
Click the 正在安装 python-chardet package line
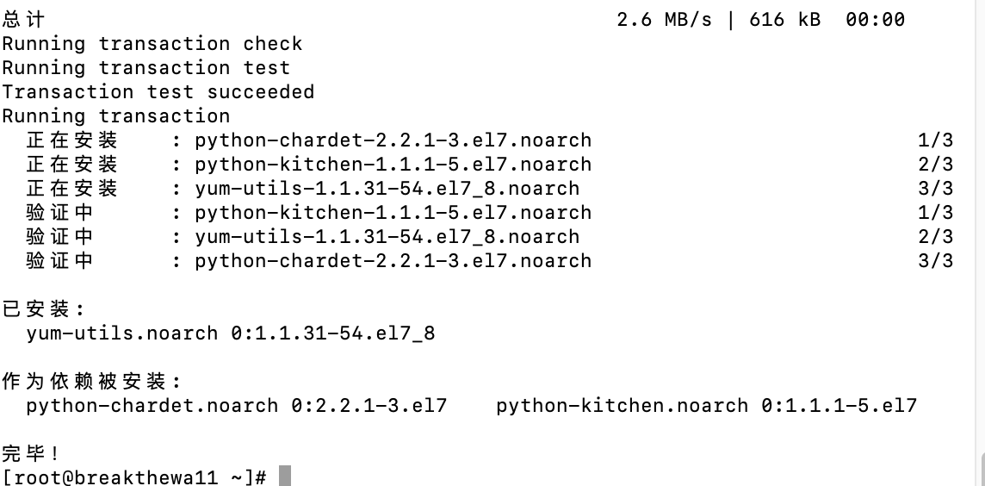point(393,140)
